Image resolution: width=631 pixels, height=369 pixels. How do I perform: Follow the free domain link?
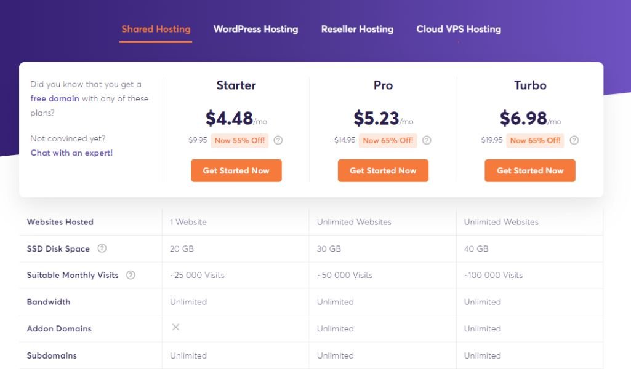coord(55,98)
